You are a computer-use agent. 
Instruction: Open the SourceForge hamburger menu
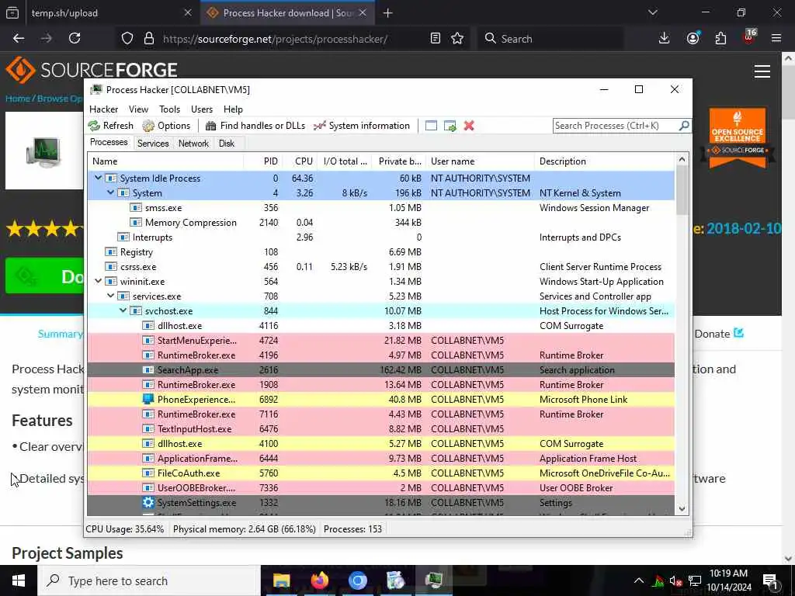coord(762,71)
